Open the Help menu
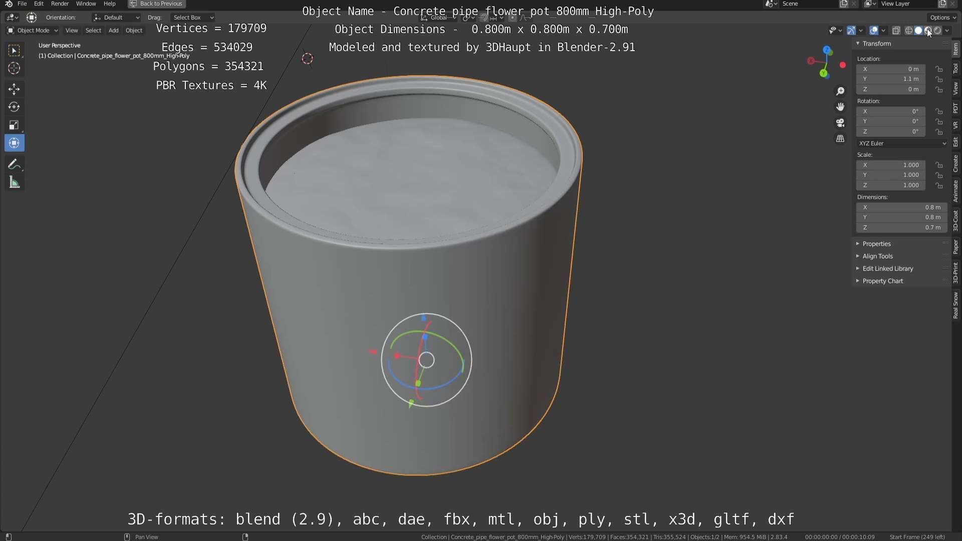Screen dimensions: 962x541 coord(109,4)
